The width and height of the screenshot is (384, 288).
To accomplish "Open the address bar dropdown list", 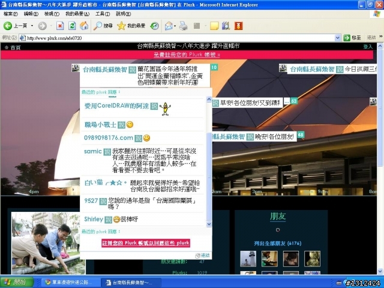I will pyautogui.click(x=337, y=38).
